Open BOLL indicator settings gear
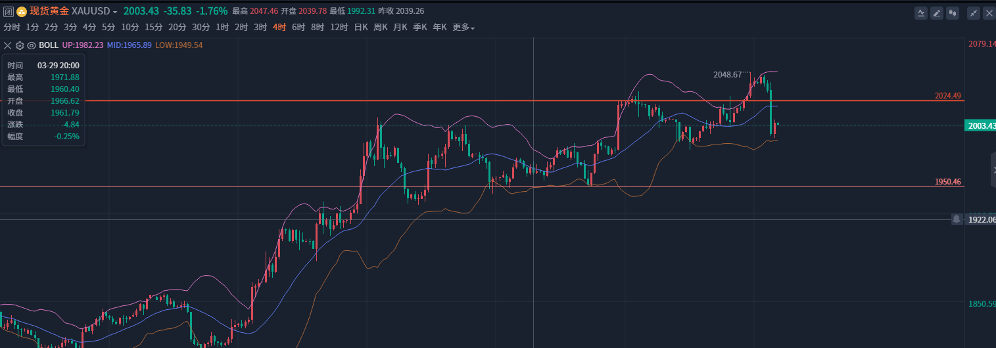Image resolution: width=996 pixels, height=348 pixels. (19, 45)
